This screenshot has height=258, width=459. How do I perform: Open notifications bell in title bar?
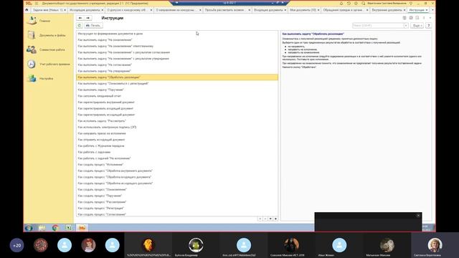(x=341, y=3)
